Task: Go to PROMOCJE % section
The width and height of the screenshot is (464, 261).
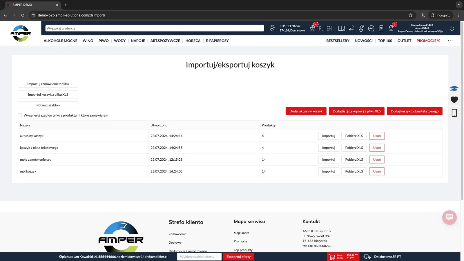Action: pyautogui.click(x=428, y=41)
